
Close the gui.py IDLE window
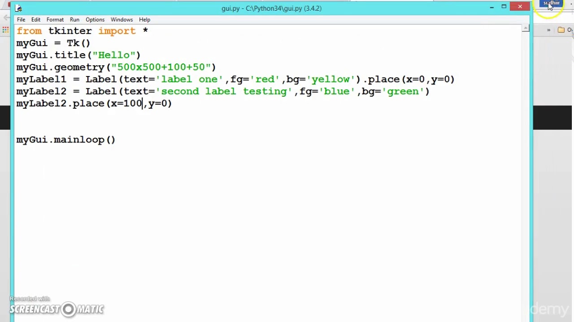click(520, 7)
